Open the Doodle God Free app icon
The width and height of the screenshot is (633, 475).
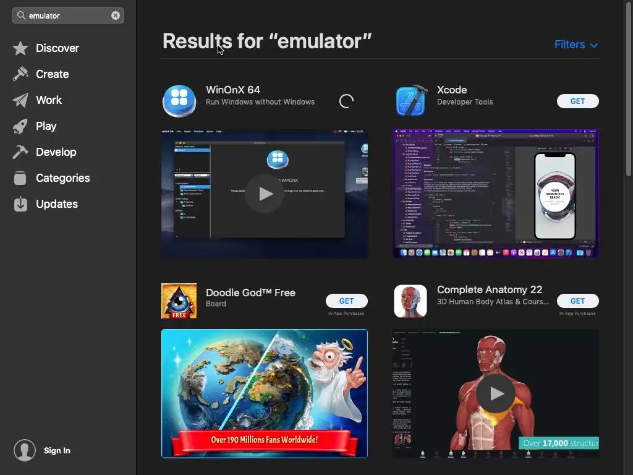click(x=179, y=301)
